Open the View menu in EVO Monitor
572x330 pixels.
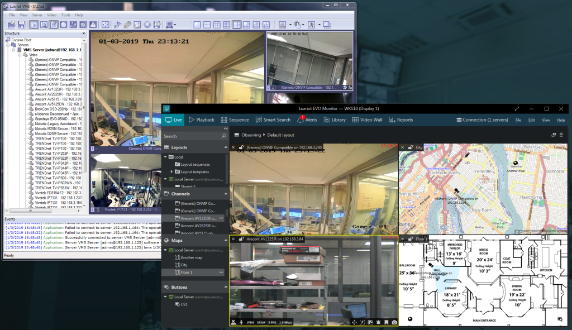point(546,120)
